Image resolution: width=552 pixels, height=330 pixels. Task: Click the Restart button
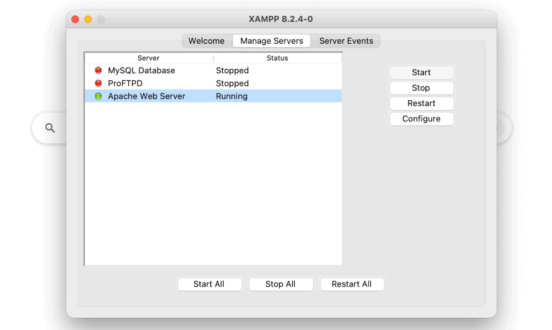(422, 104)
